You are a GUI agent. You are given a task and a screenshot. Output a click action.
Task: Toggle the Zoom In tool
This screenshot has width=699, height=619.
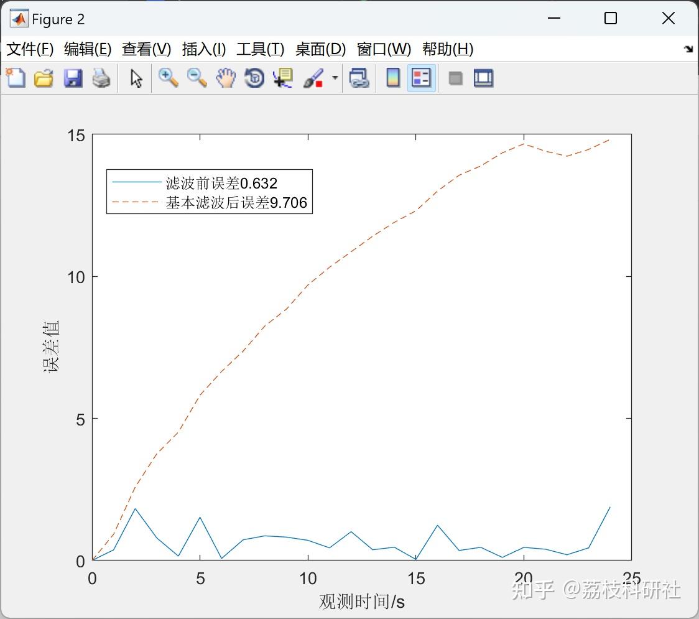point(167,78)
